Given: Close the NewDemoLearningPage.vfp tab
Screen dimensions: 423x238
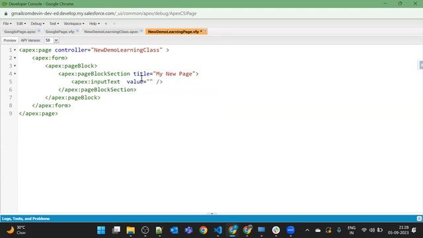Looking at the screenshot, I should (205, 31).
